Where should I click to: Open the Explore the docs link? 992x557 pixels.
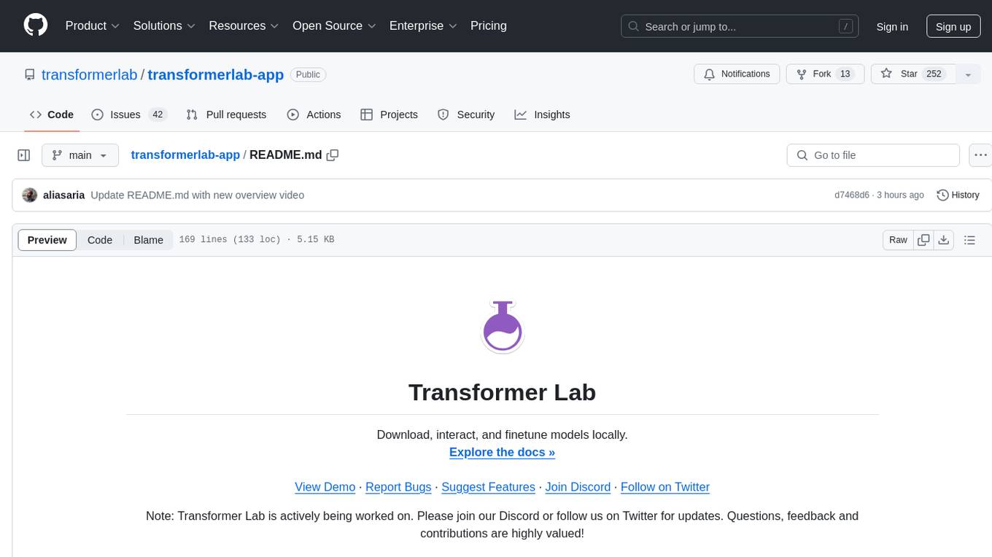pos(502,452)
